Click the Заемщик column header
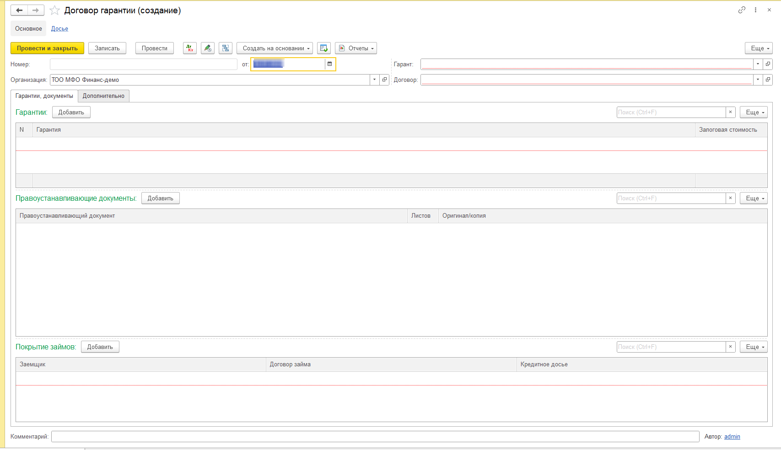This screenshot has width=781, height=450. click(x=141, y=364)
